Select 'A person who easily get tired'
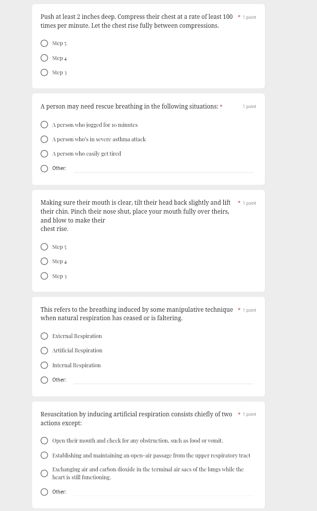Image resolution: width=317 pixels, height=511 pixels. (x=44, y=154)
